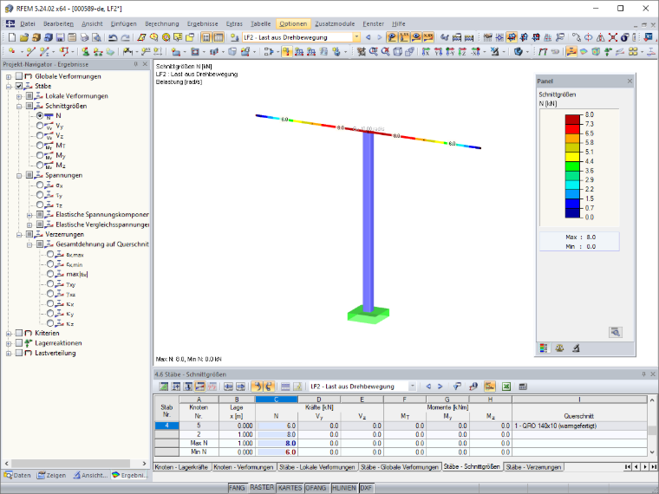The image size is (659, 494).
Task: Save the model using the floppy disk icon
Action: pos(60,37)
